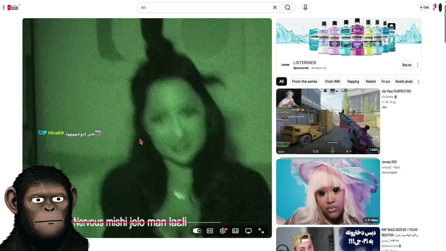Viewport: 446px width, 251px height.
Task: Open the YouTube guide hamburger menu
Action: coord(3,7)
